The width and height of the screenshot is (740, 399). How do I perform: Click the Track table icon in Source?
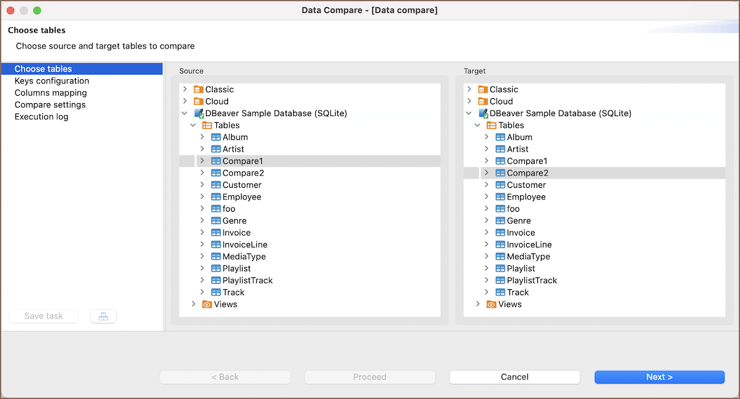(x=216, y=292)
